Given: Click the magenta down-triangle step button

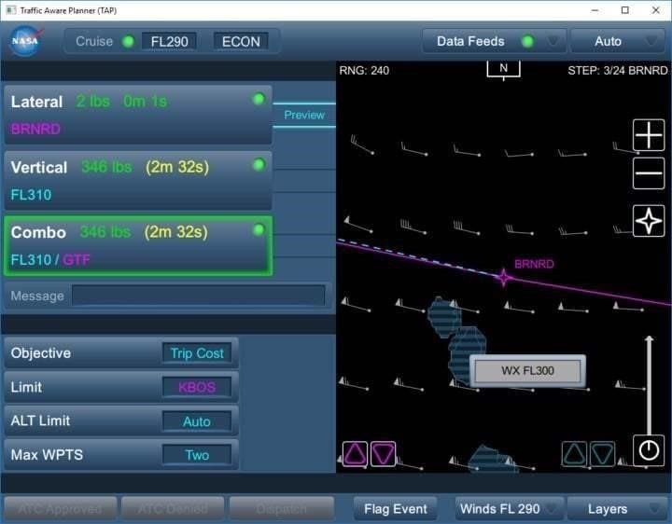Looking at the screenshot, I should pyautogui.click(x=383, y=453).
